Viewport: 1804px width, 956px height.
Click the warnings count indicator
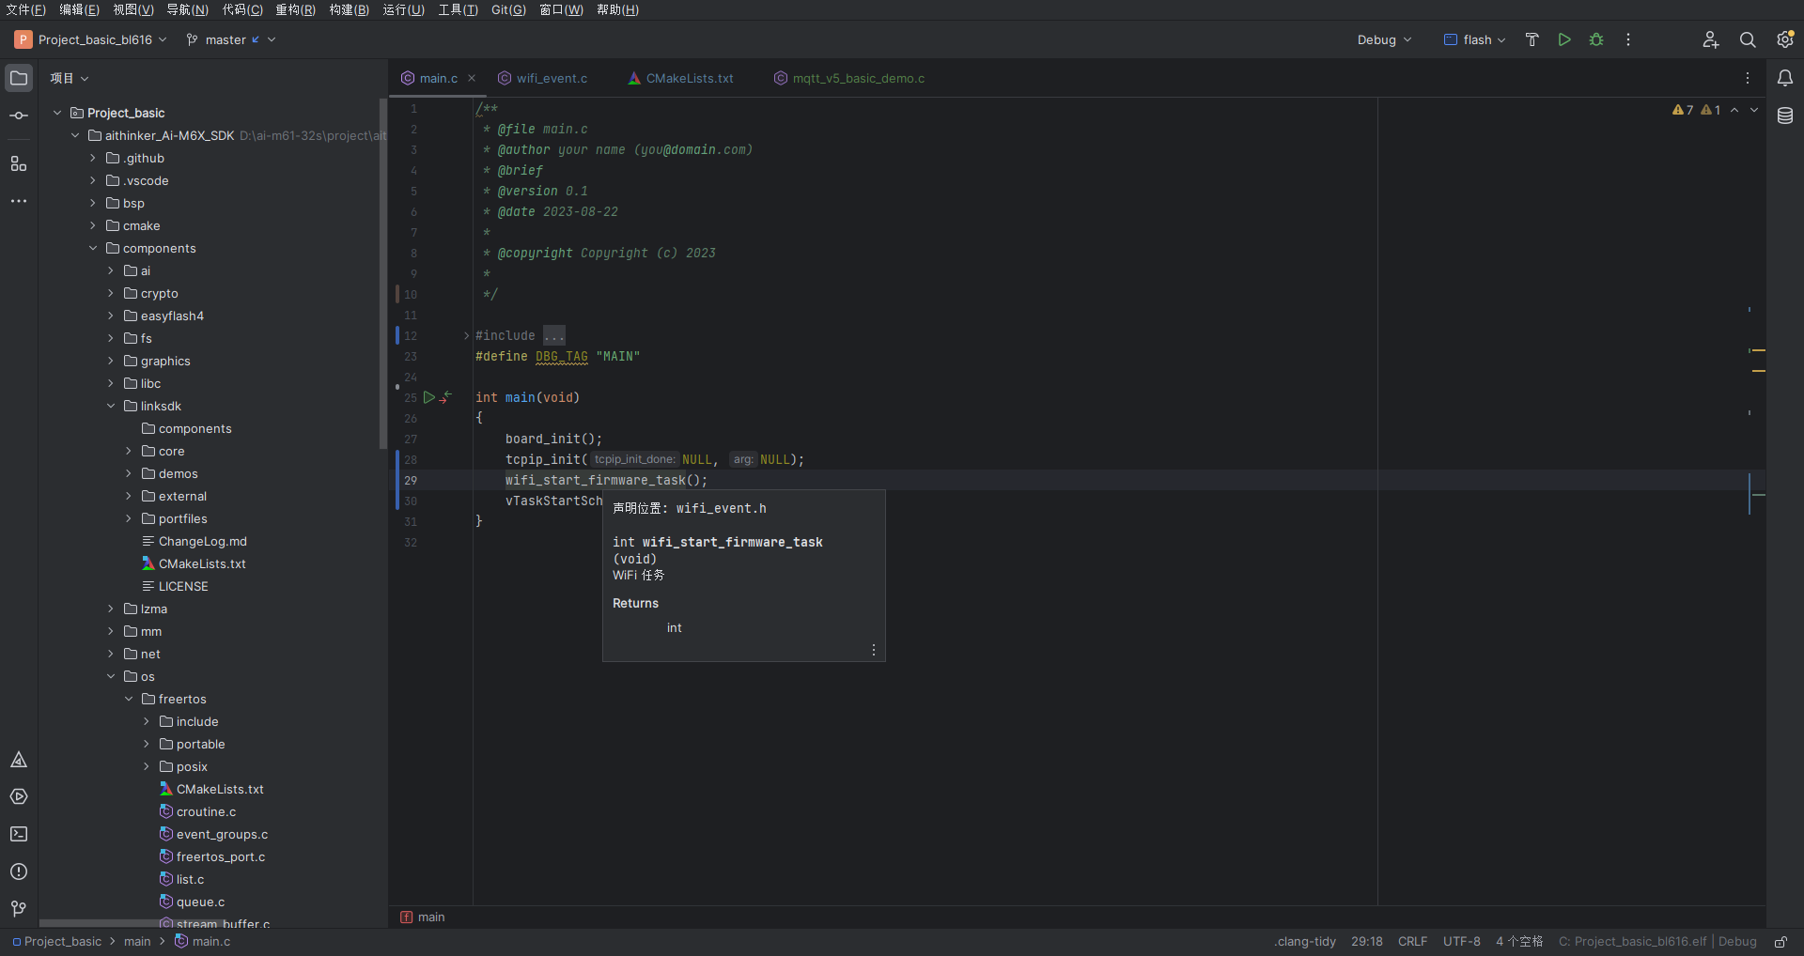pyautogui.click(x=1697, y=110)
